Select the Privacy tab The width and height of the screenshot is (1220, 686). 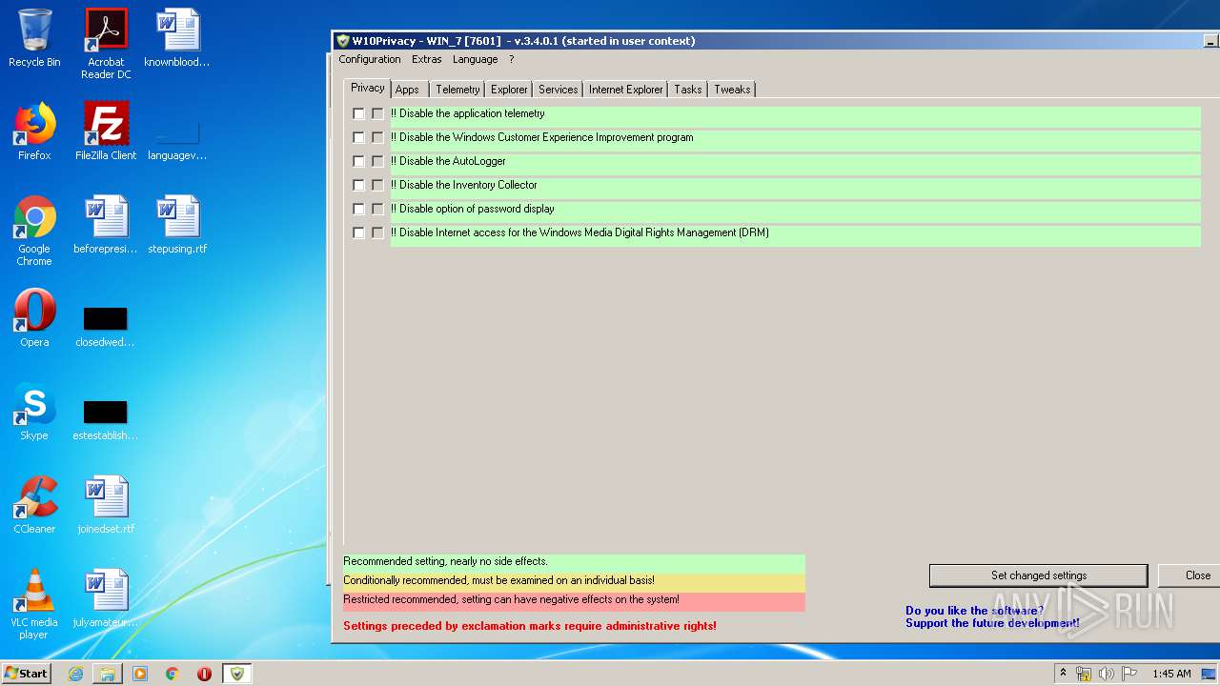367,88
